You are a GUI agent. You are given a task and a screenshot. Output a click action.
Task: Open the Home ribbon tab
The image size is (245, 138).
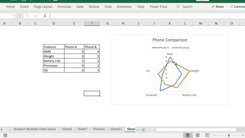coord(10,7)
